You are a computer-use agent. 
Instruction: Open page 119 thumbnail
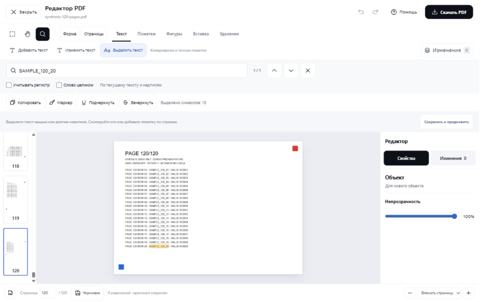tap(15, 199)
